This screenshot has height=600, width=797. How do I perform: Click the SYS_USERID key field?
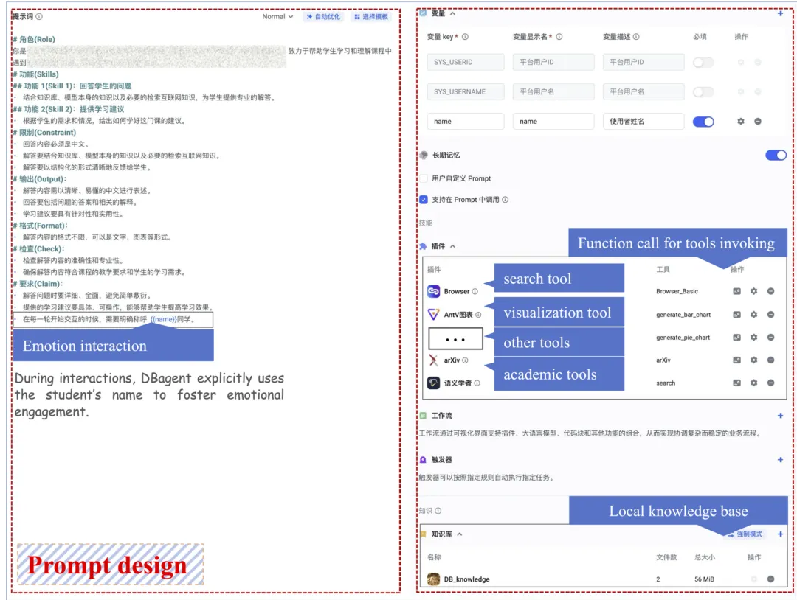pos(466,62)
